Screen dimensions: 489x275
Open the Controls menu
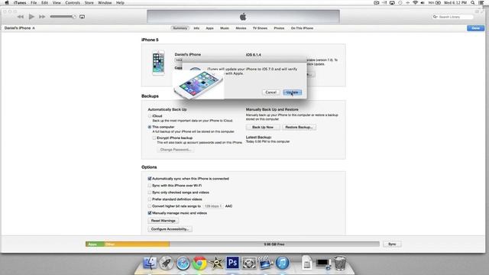pos(73,3)
